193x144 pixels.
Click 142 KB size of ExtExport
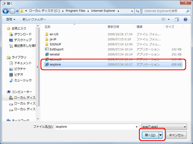176,49
